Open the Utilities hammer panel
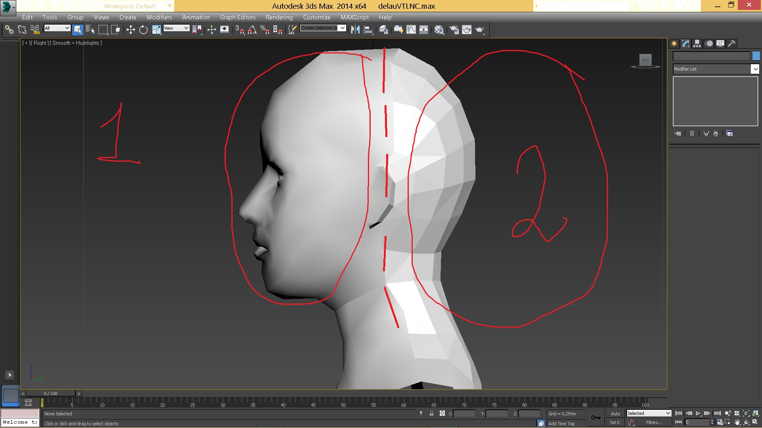Screen dimensions: 762x428 pyautogui.click(x=732, y=44)
